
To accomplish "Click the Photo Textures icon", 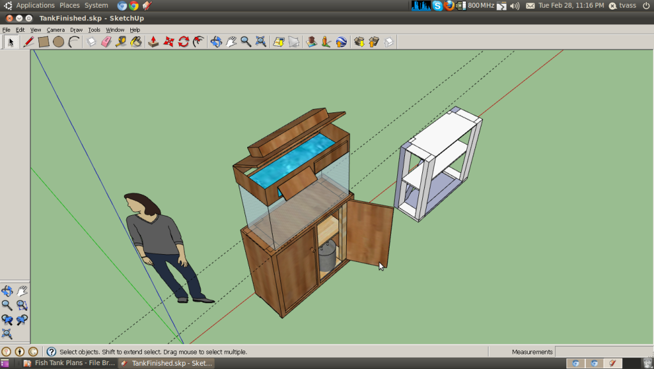I will point(326,41).
